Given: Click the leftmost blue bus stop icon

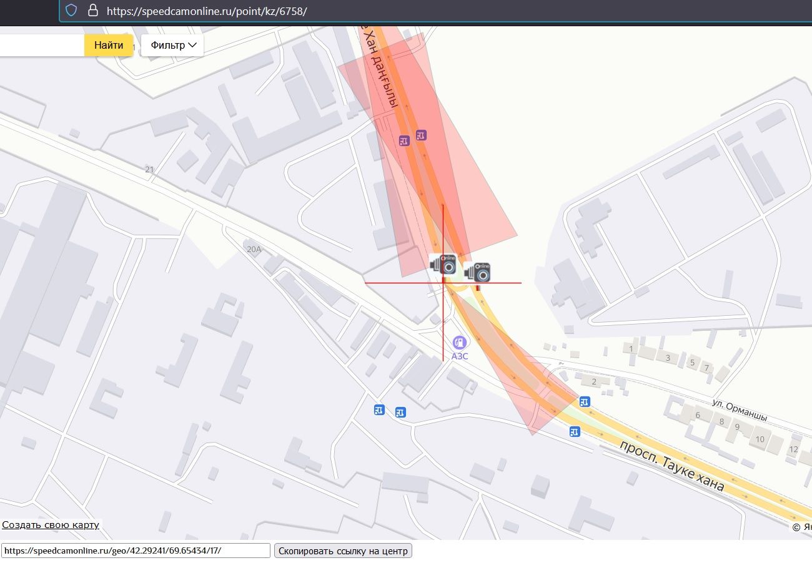Looking at the screenshot, I should (x=379, y=409).
